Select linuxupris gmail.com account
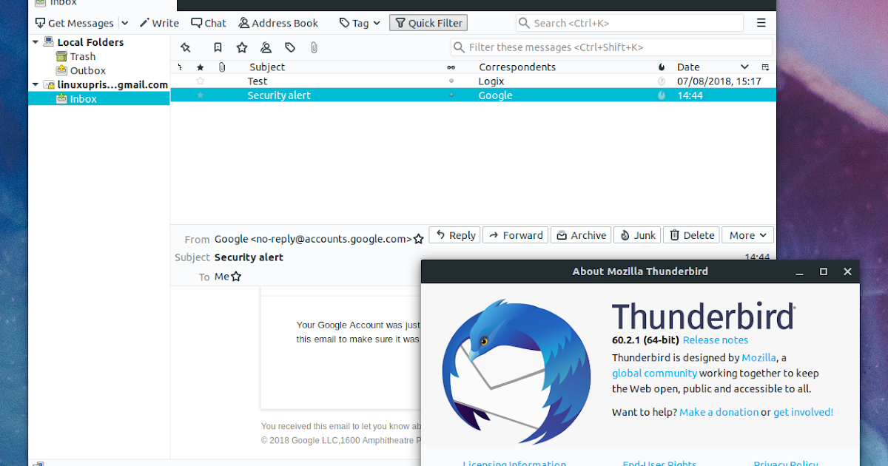 tap(112, 85)
